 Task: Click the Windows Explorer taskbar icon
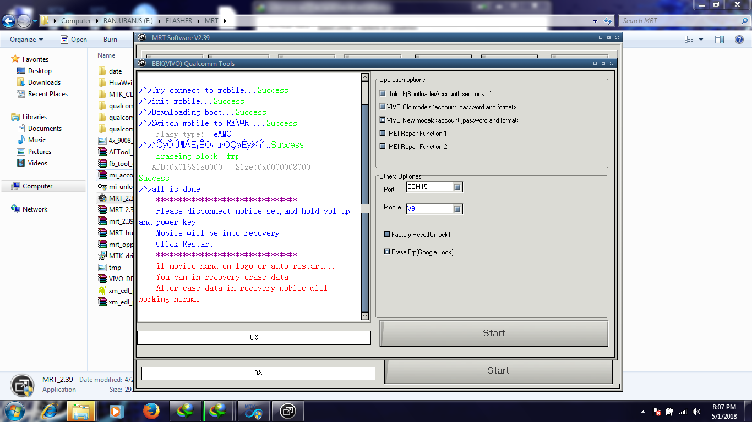(81, 410)
